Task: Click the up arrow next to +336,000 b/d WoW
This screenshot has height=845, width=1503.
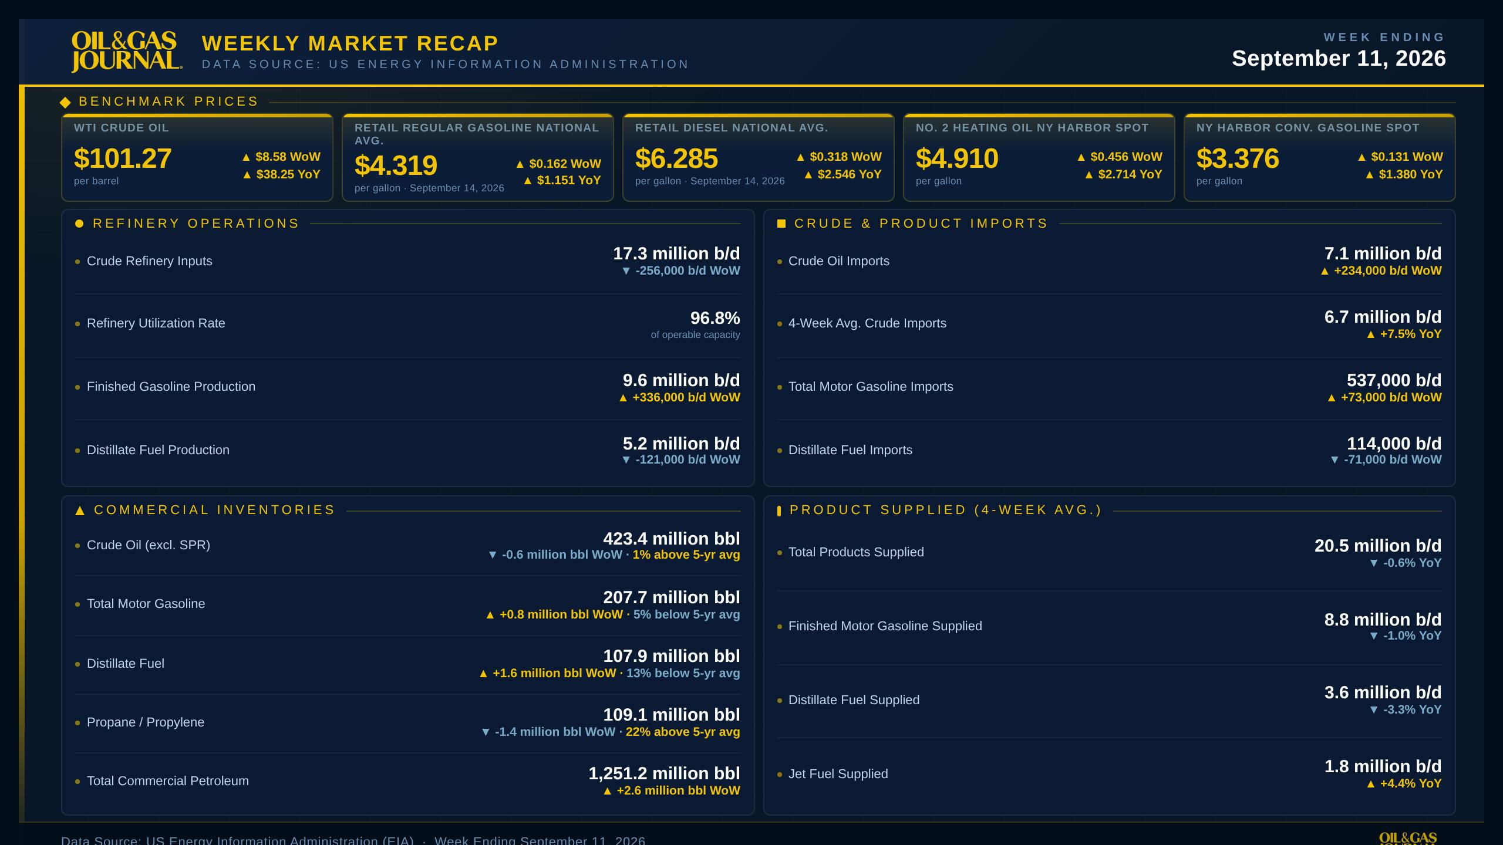Action: point(623,398)
